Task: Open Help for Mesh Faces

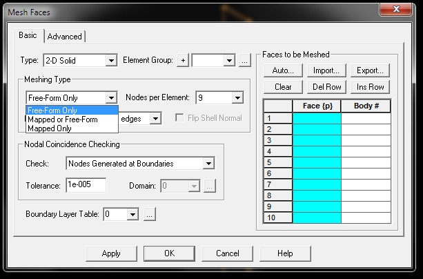Action: tap(285, 253)
